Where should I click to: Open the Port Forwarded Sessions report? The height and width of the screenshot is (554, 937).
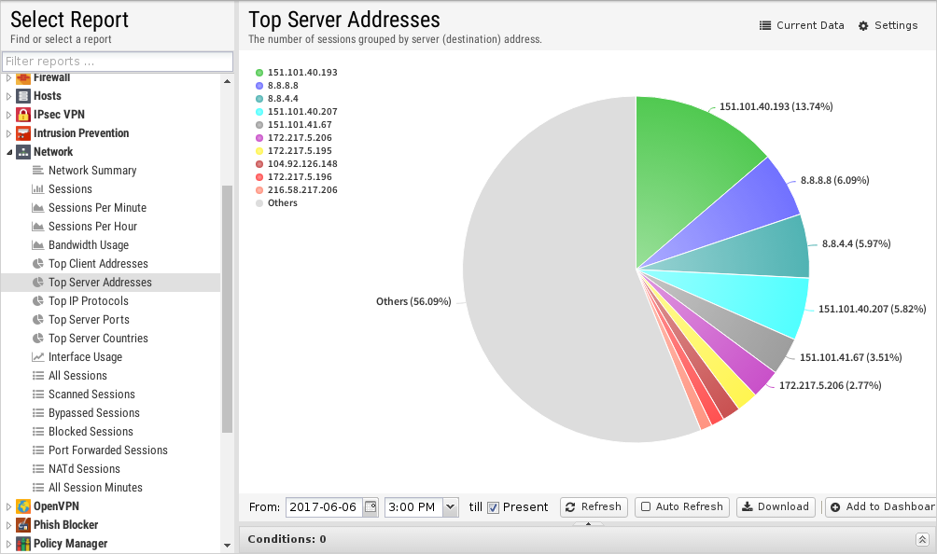(107, 450)
